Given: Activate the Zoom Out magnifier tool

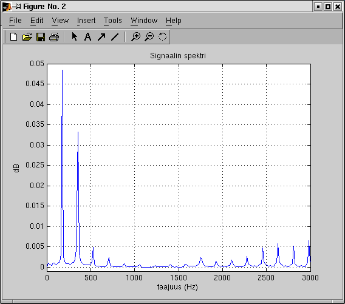Looking at the screenshot, I should click(x=149, y=36).
